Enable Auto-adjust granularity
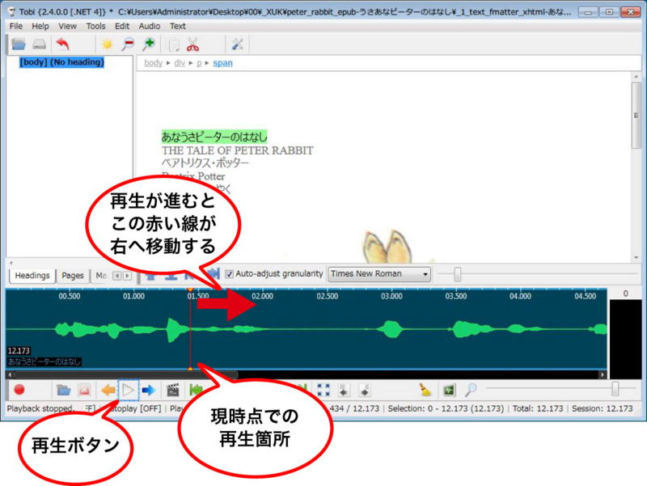The width and height of the screenshot is (647, 486). tap(229, 273)
